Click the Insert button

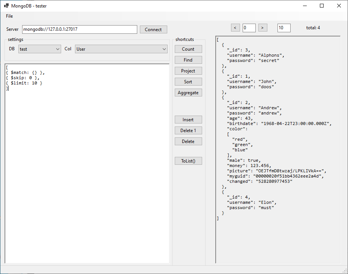tap(188, 120)
